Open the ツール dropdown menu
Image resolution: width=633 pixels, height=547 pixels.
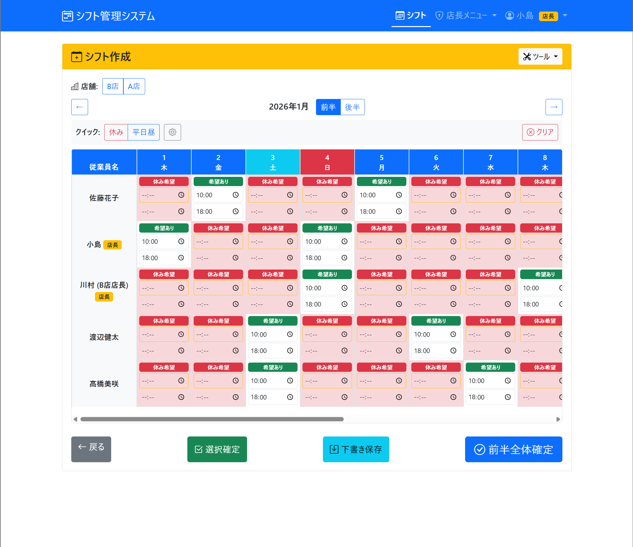tap(540, 57)
